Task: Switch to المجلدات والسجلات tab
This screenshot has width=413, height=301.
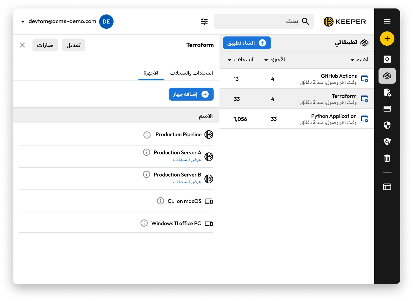Action: (191, 73)
